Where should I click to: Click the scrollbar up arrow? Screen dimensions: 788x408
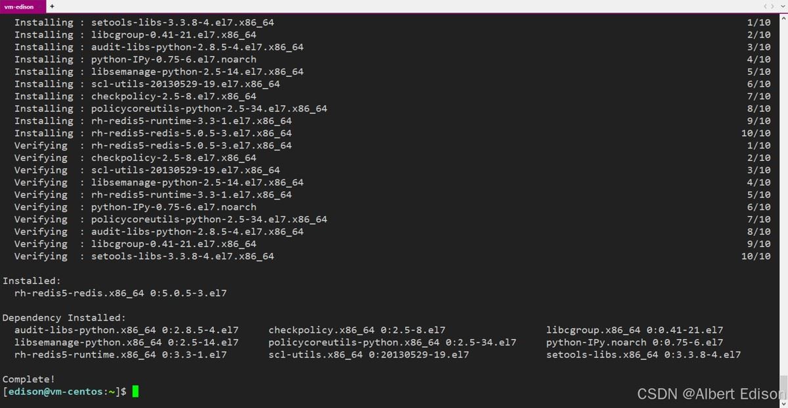click(x=783, y=18)
